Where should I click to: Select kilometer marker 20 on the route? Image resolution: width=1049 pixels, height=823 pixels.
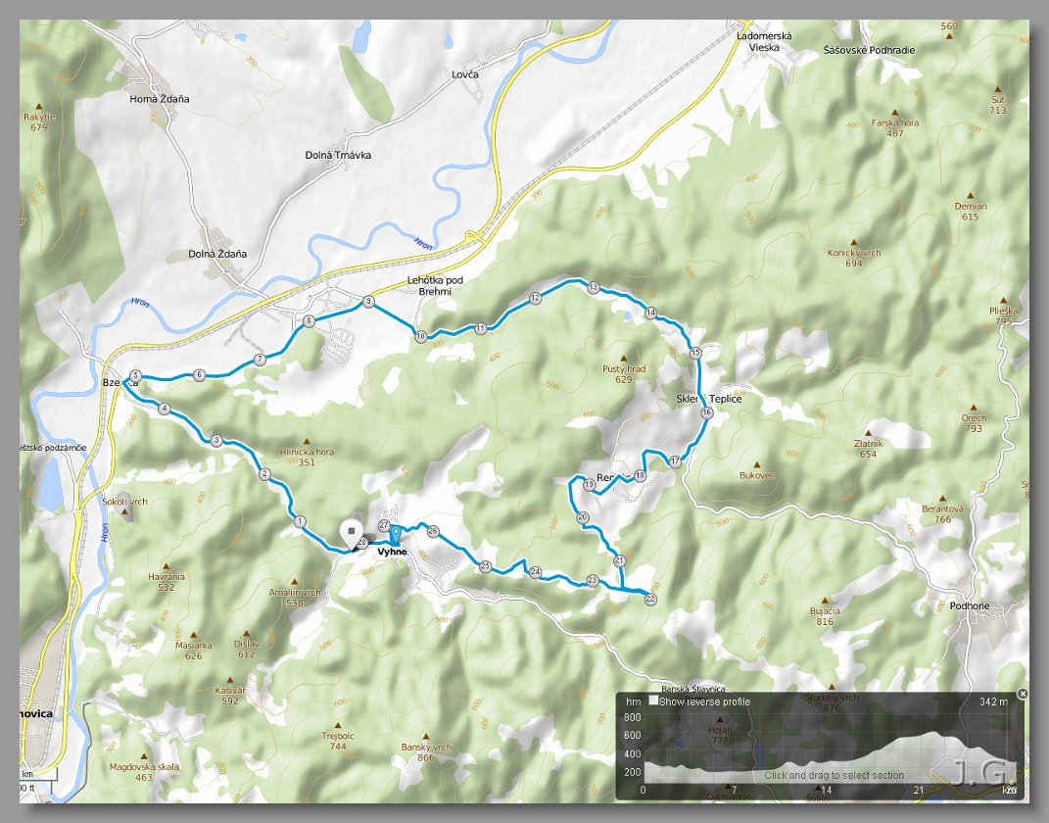click(583, 517)
